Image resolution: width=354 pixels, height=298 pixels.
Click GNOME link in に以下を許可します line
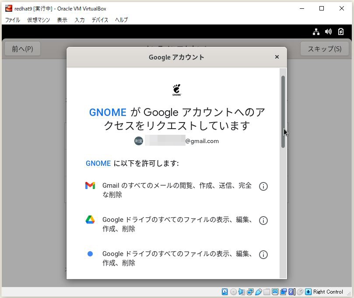coord(98,163)
